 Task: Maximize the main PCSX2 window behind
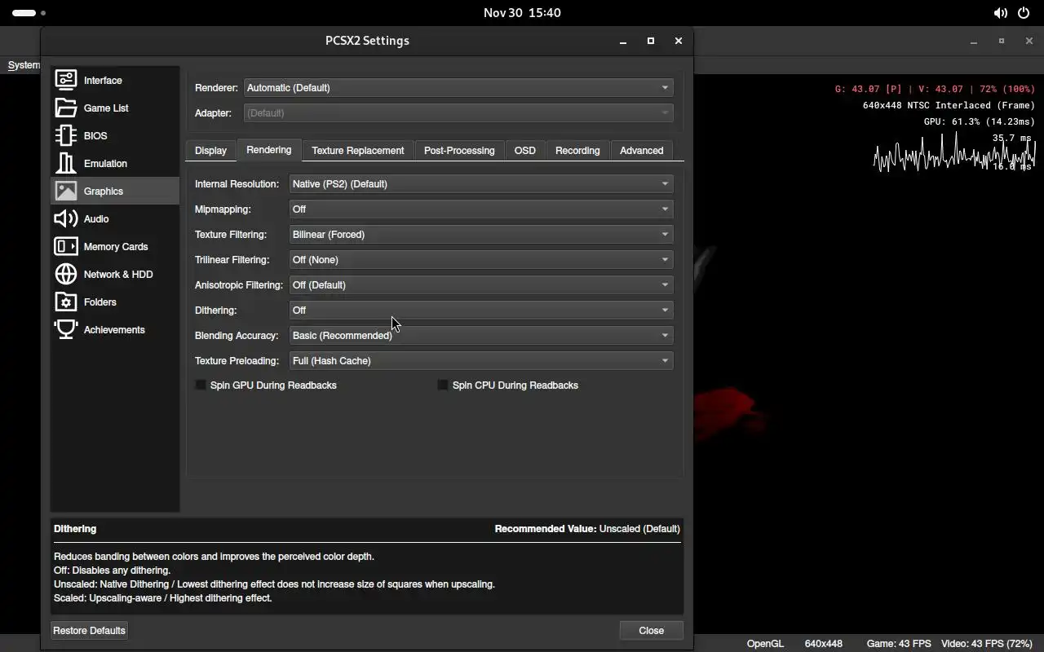click(1002, 41)
